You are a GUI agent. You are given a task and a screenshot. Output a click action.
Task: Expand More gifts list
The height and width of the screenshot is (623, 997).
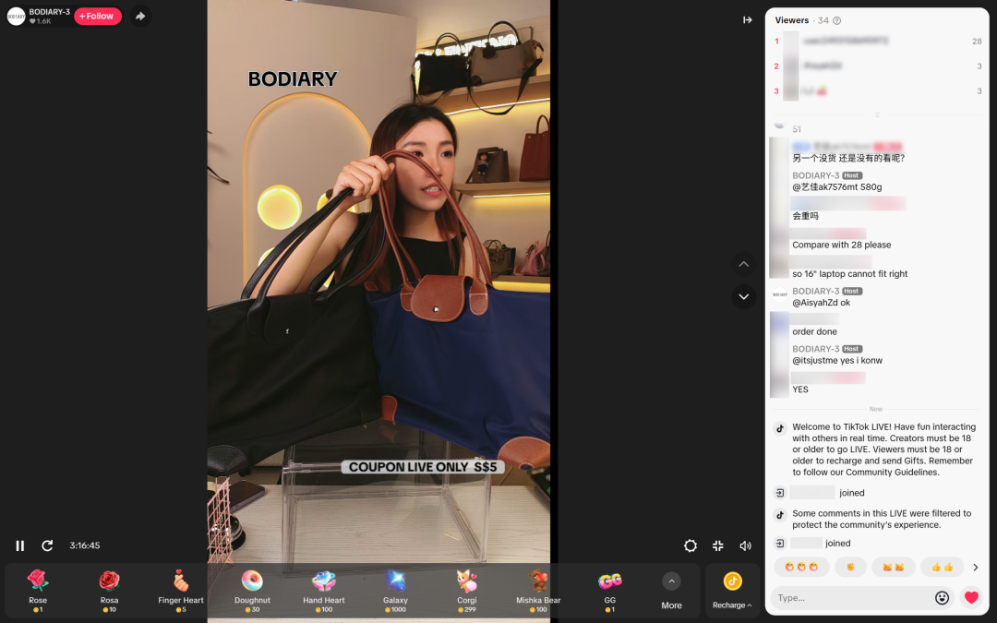click(x=671, y=591)
